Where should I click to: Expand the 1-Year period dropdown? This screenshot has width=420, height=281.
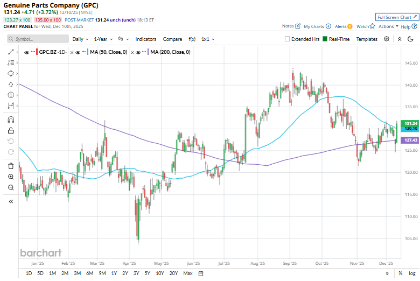pyautogui.click(x=103, y=39)
